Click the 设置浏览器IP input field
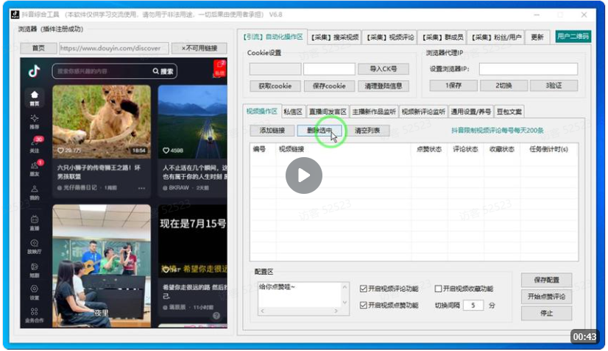Viewport: 608px width, 351px height. [528, 68]
